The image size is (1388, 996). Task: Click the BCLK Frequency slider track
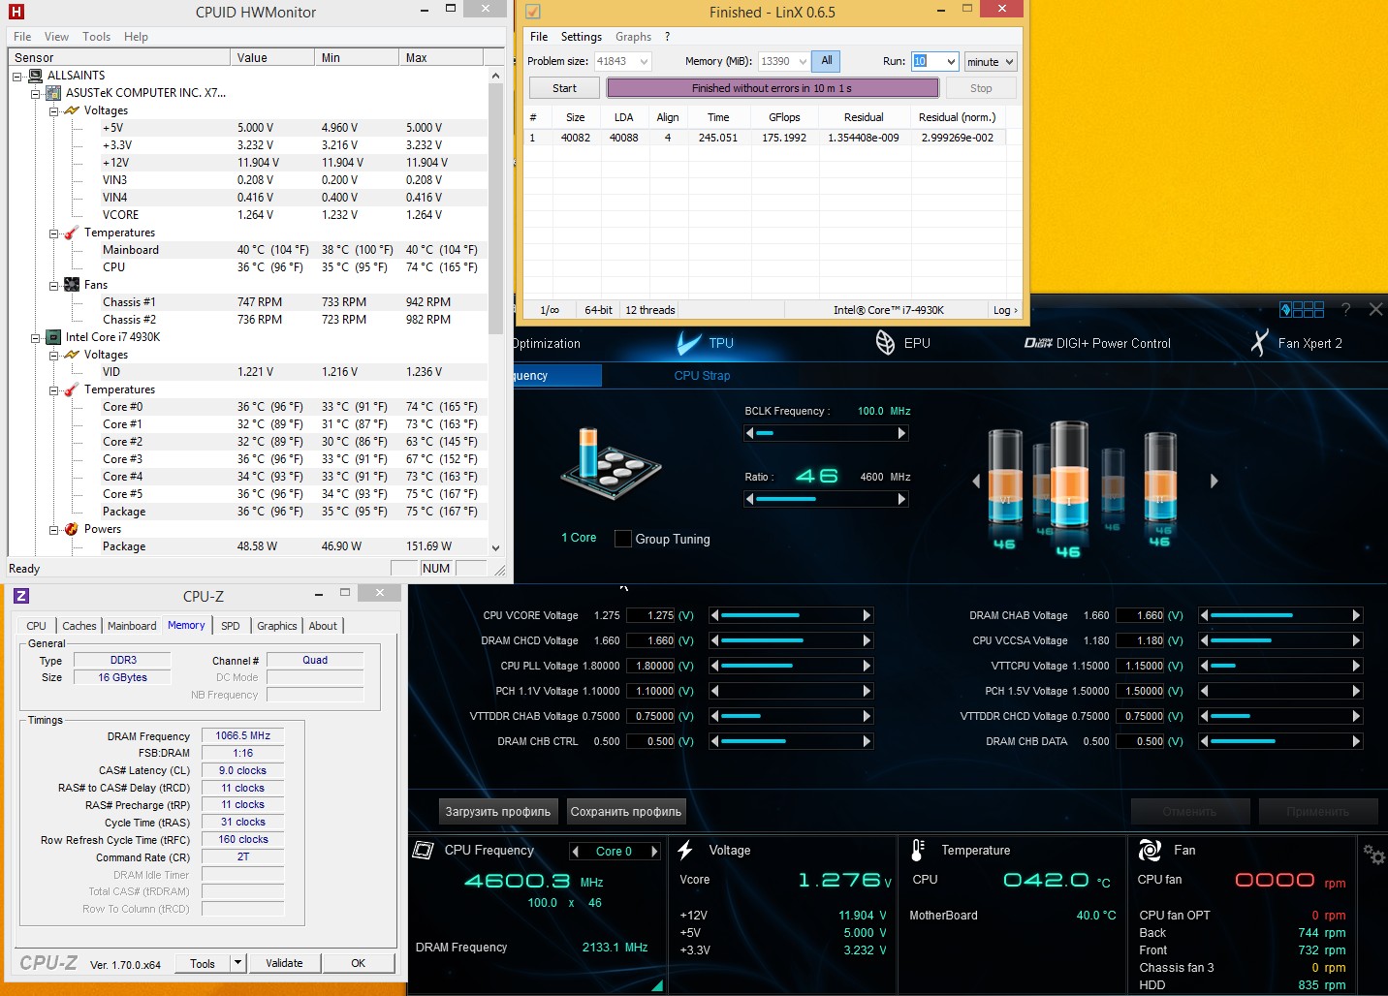pyautogui.click(x=826, y=433)
